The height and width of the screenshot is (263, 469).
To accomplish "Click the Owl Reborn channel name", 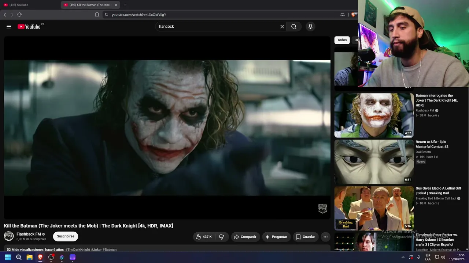I will [423, 152].
